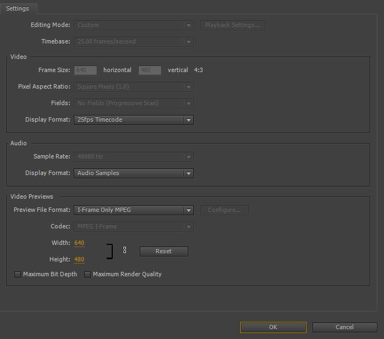Click the Settings tab
Viewport: 384px width, 339px height.
tap(18, 8)
